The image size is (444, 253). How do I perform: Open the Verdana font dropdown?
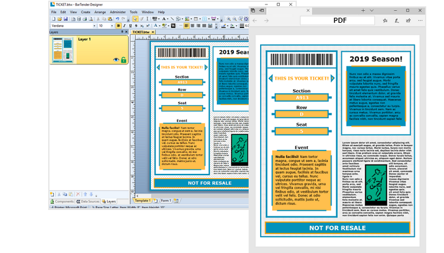94,26
